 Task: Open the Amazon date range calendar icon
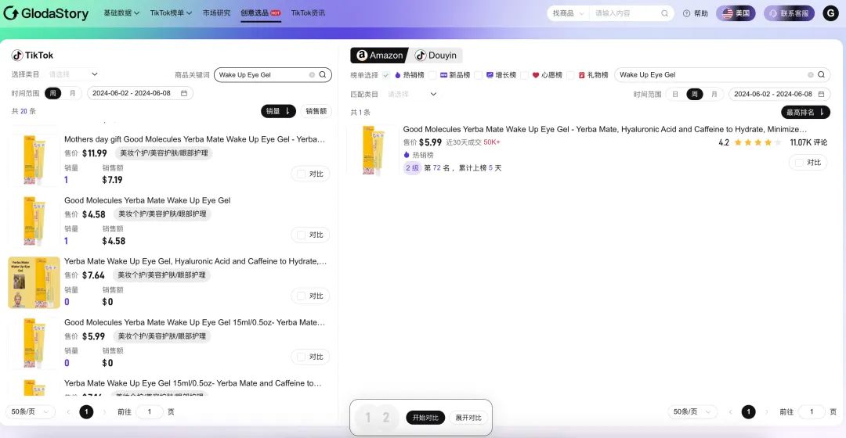[x=821, y=95]
